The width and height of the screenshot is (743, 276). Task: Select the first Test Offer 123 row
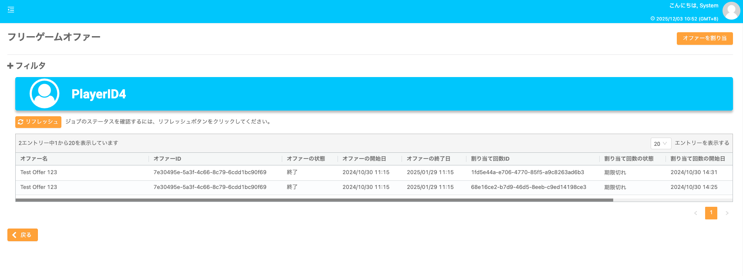(x=39, y=172)
